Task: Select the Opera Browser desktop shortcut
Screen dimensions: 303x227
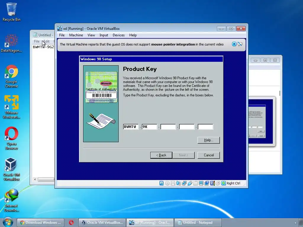Action: click(12, 138)
